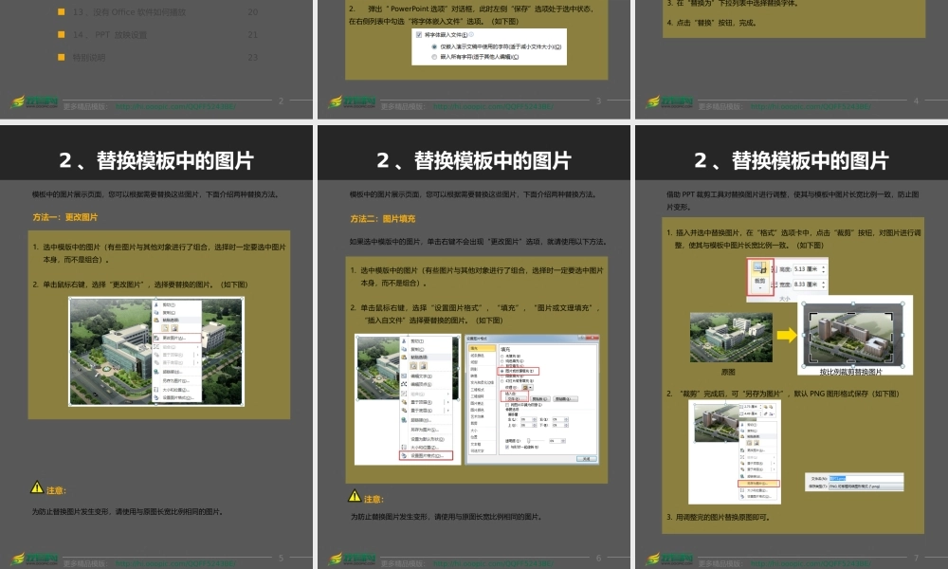This screenshot has width=948, height=569.
Task: Click the warning icon on slide 6
Action: [x=355, y=496]
